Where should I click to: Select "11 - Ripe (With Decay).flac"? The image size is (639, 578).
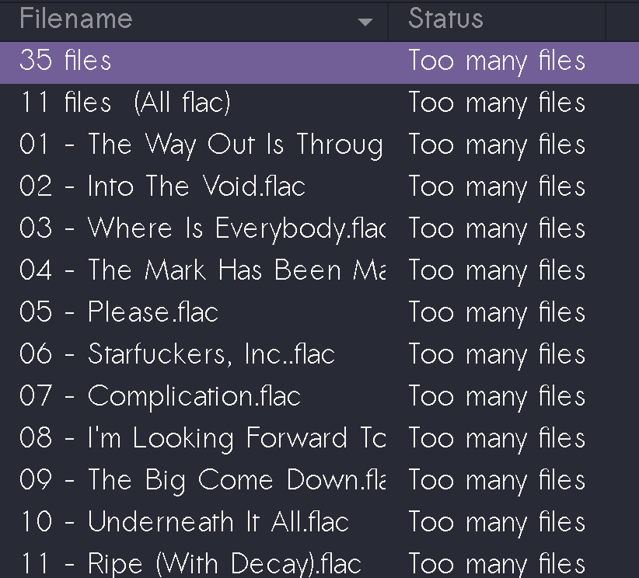coord(155,563)
